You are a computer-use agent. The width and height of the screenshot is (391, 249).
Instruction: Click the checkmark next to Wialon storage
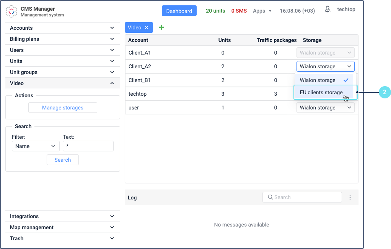pyautogui.click(x=346, y=80)
